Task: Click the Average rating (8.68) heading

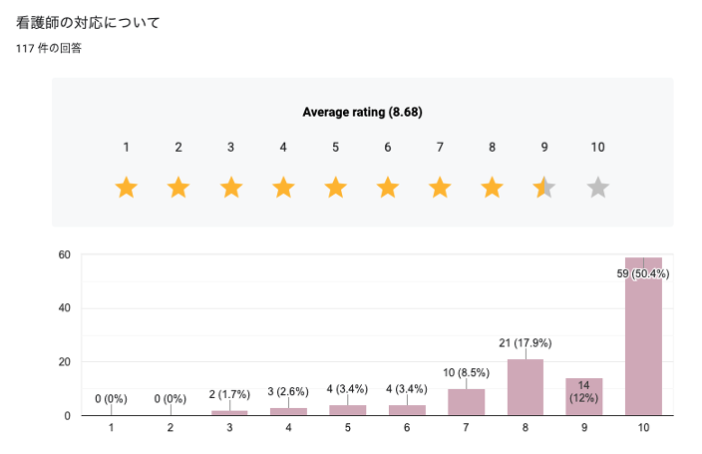Action: coord(362,112)
